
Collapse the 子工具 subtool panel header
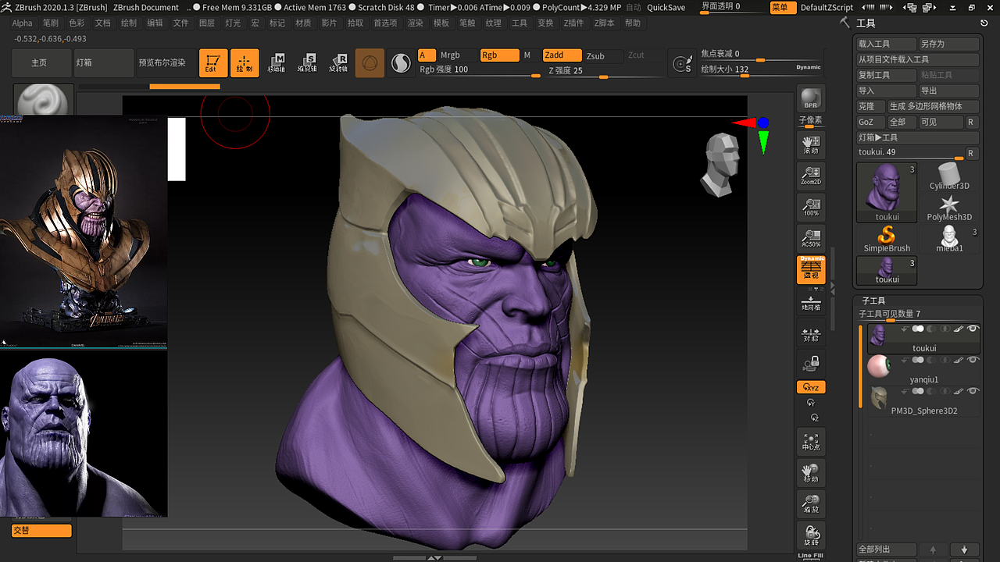coord(873,301)
